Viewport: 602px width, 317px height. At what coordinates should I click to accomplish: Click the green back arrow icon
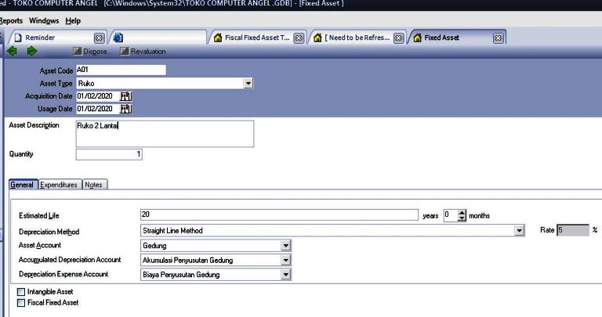[12, 52]
